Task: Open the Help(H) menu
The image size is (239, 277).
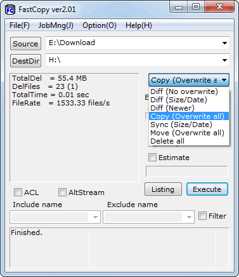Action: (x=139, y=25)
